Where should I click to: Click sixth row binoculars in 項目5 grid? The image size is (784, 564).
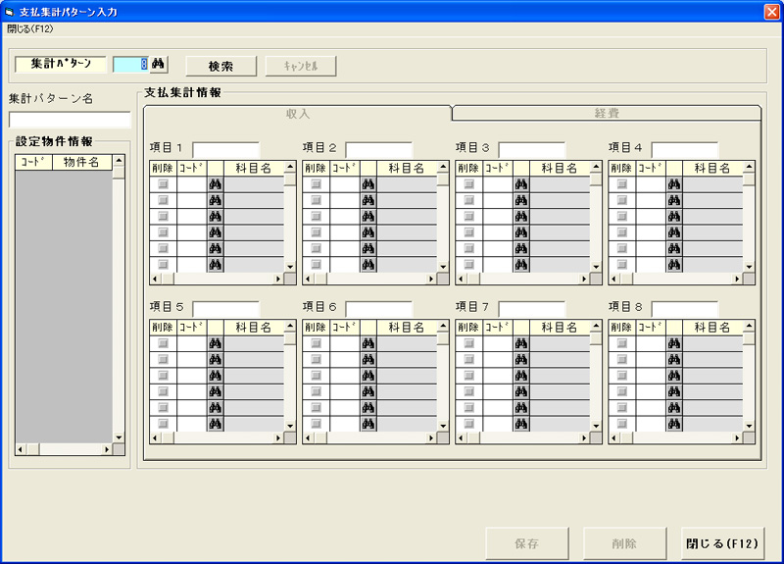[215, 424]
